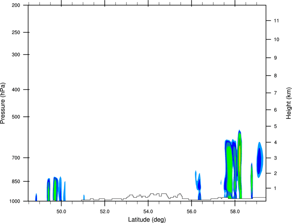Screen dimensions: 292x223
Task: Pick the 9 km height tick label
Action: (275, 58)
